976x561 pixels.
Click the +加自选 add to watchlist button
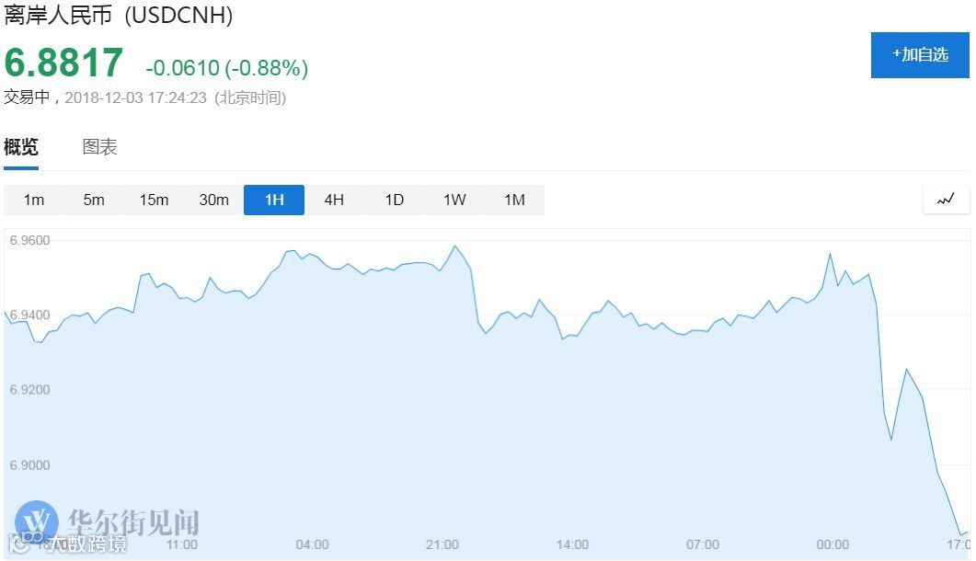tap(920, 55)
